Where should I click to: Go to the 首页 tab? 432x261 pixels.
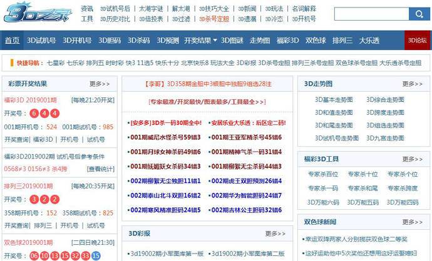point(12,41)
